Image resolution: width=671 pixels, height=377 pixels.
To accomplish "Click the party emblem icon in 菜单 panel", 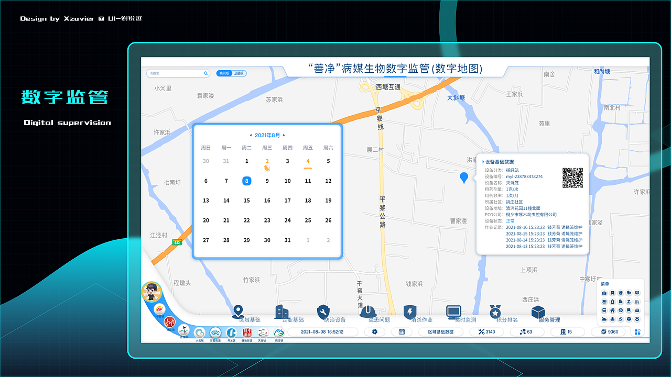I will [621, 319].
